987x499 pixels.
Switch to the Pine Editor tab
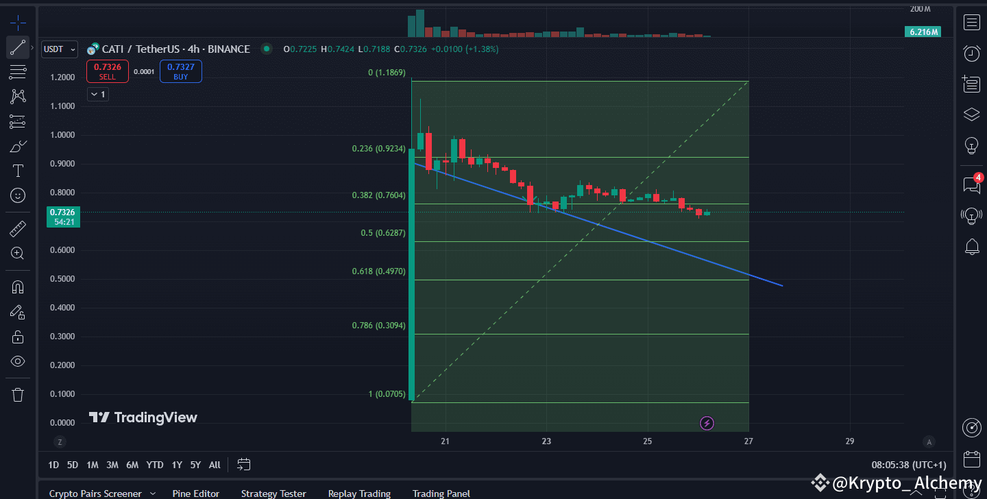196,493
